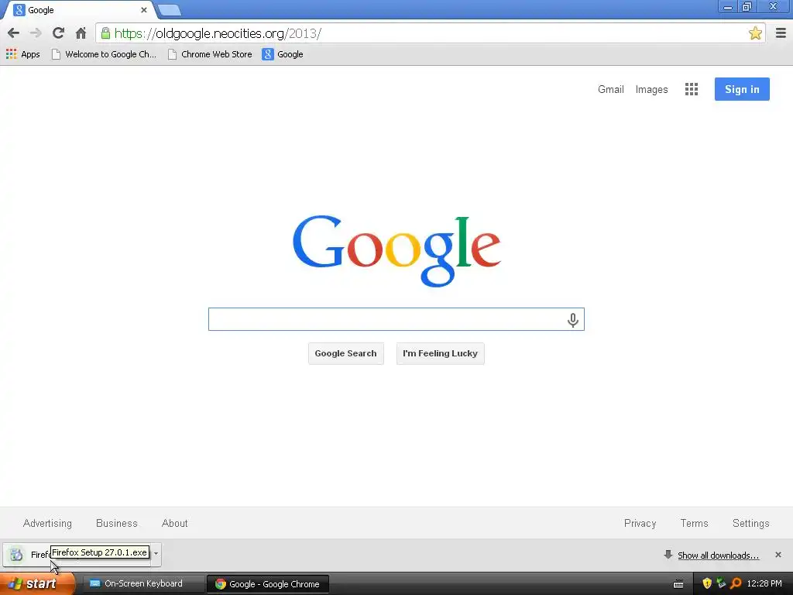This screenshot has height=595, width=793.
Task: Start voice search with the microphone icon
Action: [x=572, y=320]
